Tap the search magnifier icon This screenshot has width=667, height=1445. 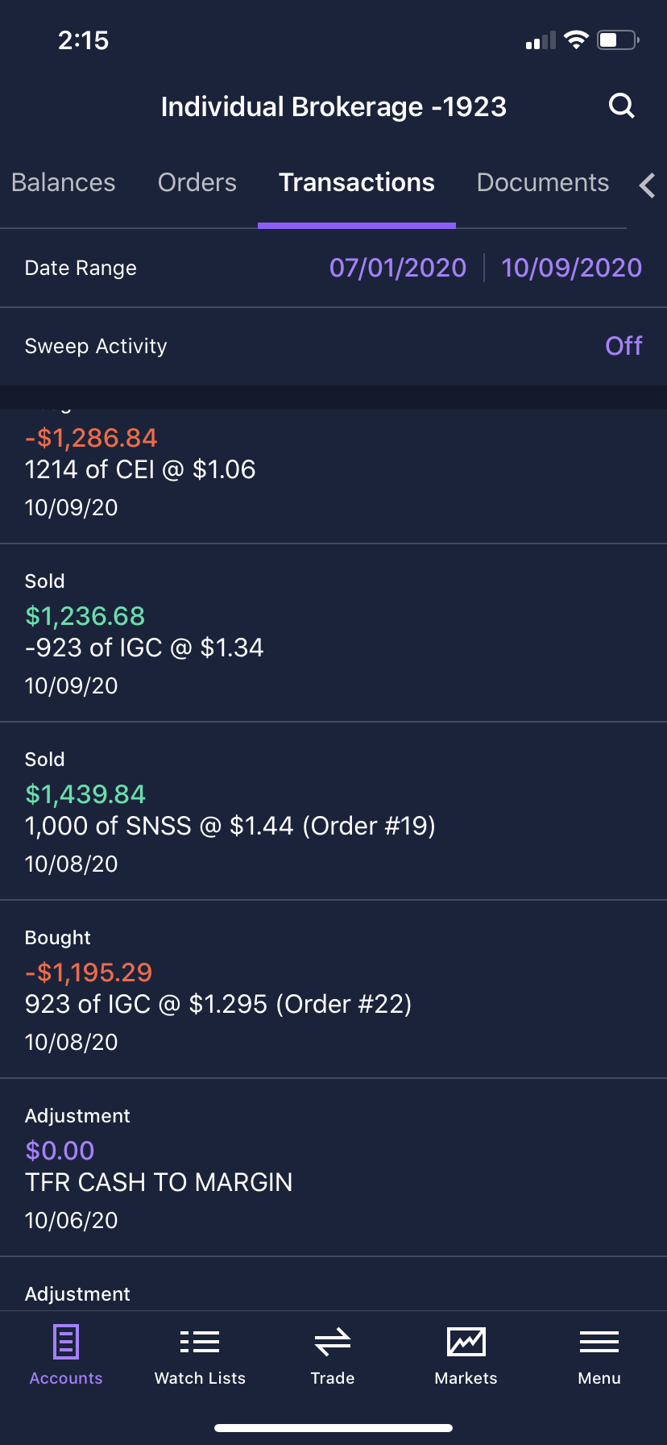(x=621, y=106)
